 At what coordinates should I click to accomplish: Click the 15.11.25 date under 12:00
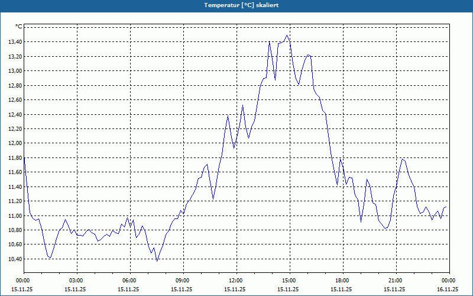(235, 289)
